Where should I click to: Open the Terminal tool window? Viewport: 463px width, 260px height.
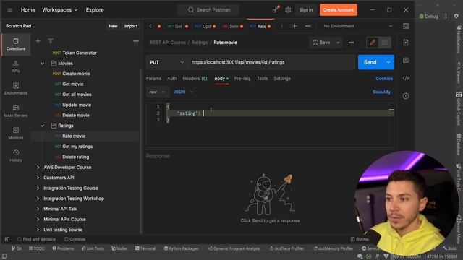tap(145, 248)
